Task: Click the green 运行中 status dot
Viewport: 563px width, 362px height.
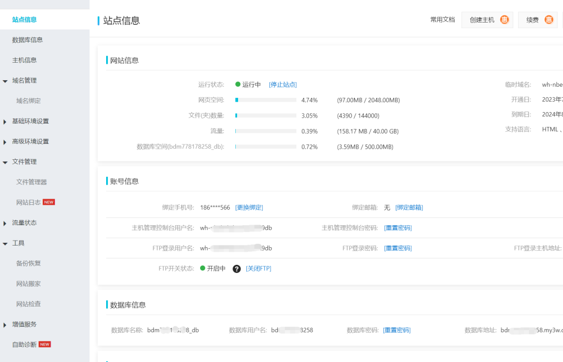Action: click(238, 85)
